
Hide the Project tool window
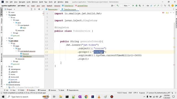pyautogui.click(x=43, y=9)
